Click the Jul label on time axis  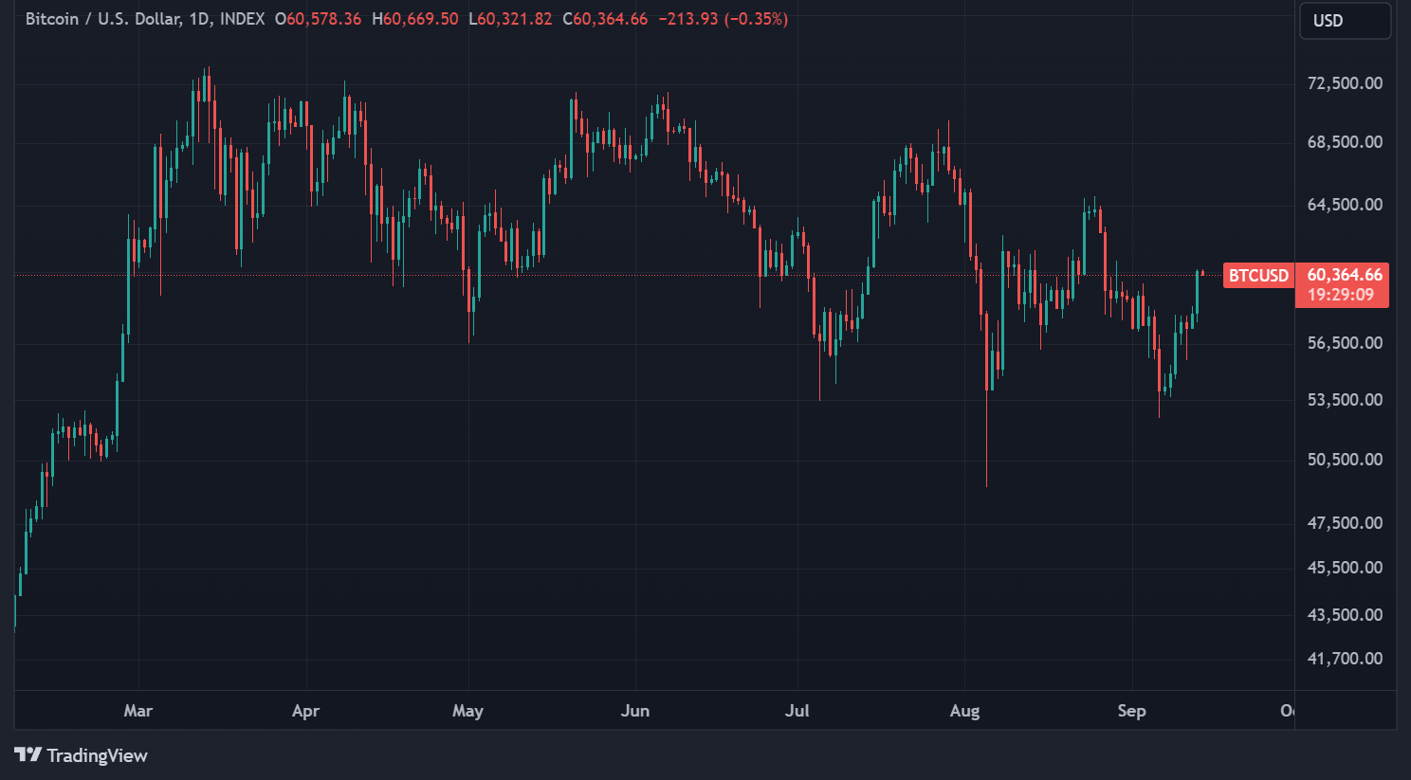[797, 710]
